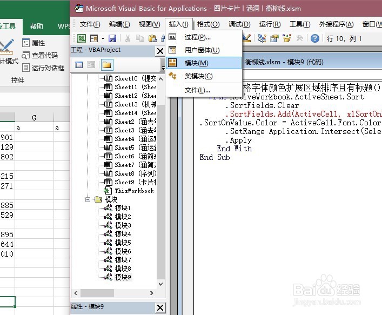This screenshot has height=315, width=382.
Task: Click 查看代码 in the Excel ribbon
Action: coord(39,56)
